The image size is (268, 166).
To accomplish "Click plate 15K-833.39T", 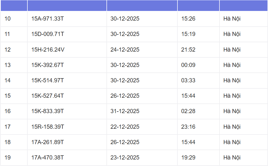I will click(47, 111).
